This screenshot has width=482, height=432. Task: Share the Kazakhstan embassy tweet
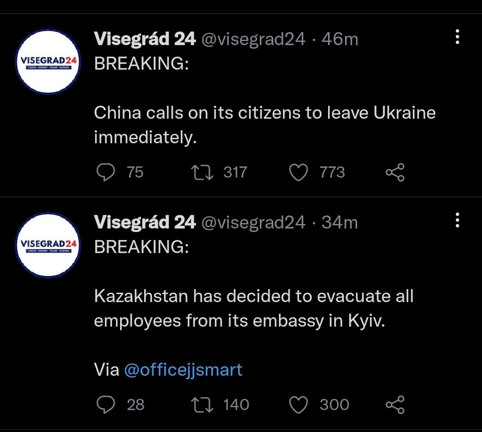pos(395,404)
